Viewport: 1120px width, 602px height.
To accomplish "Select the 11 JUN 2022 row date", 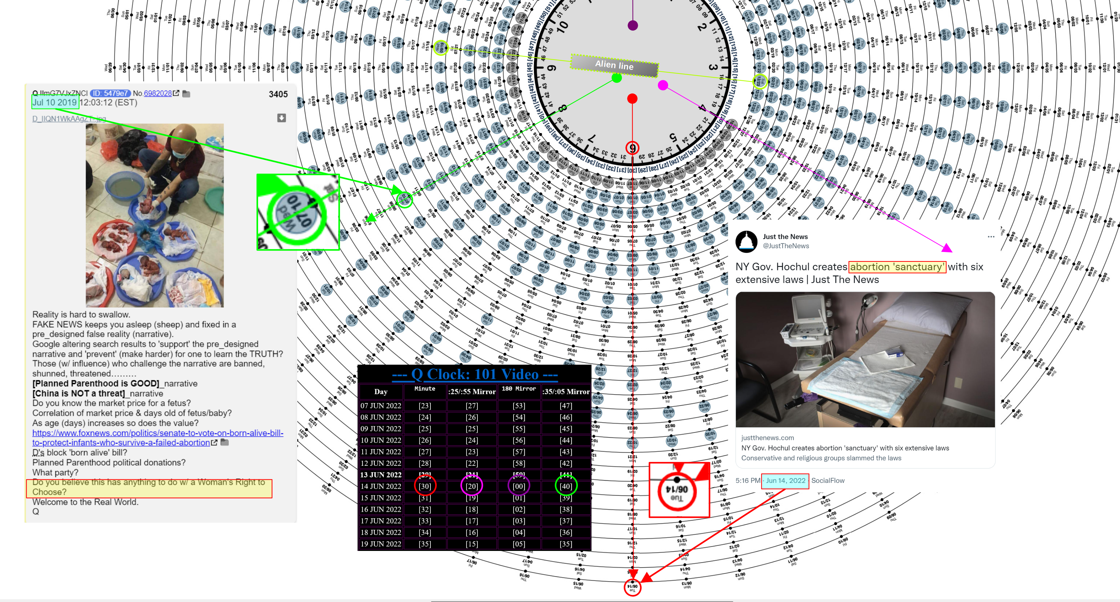I will 381,451.
